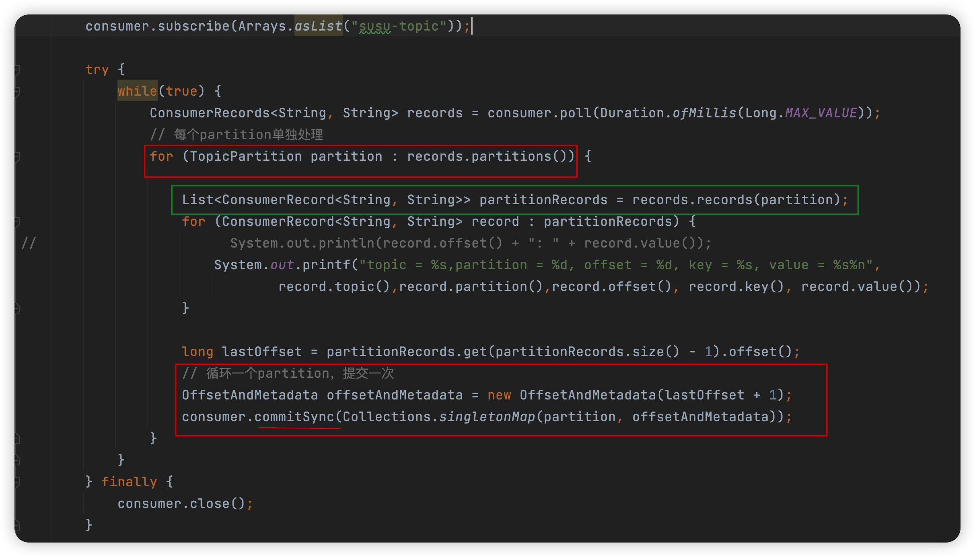This screenshot has height=557, width=975.
Task: Click asList in the subscribe line
Action: coord(318,27)
